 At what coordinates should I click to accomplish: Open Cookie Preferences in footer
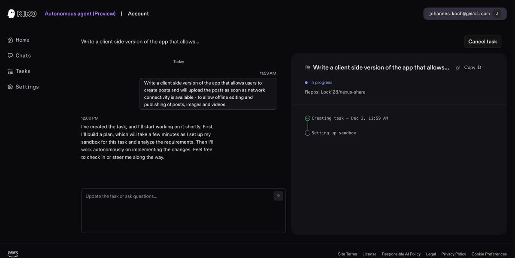tap(489, 254)
